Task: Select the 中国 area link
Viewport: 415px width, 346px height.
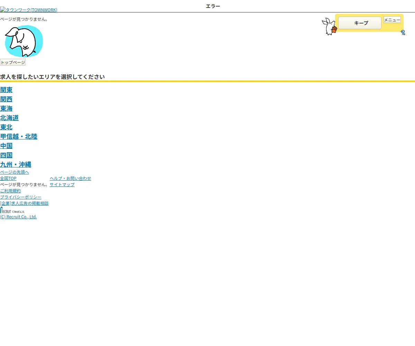Action: click(6, 146)
